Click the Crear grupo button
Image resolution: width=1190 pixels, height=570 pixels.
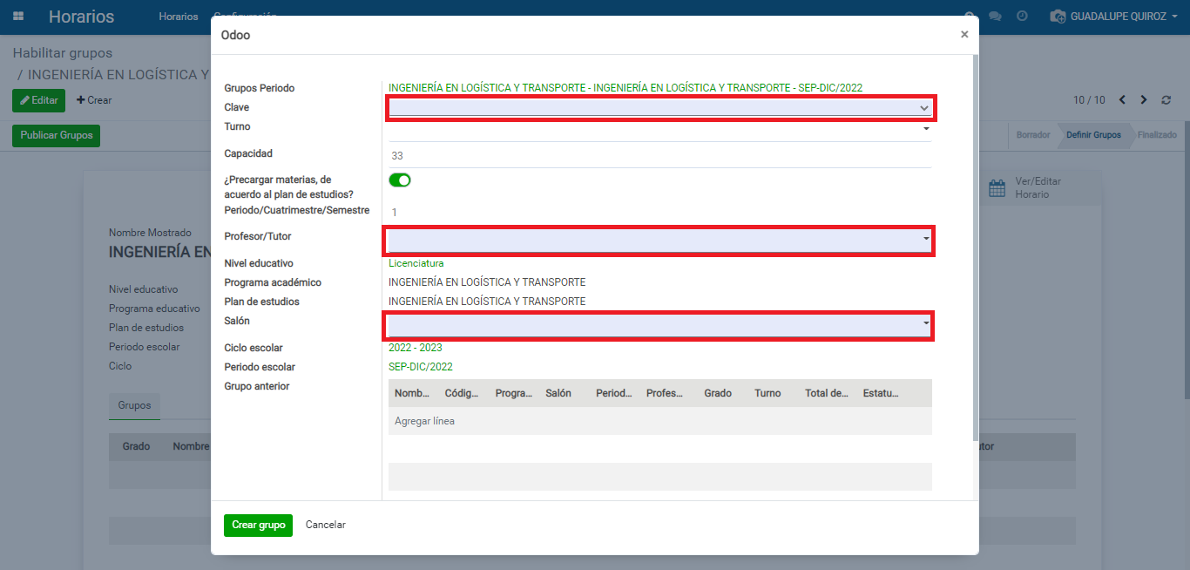(x=258, y=525)
